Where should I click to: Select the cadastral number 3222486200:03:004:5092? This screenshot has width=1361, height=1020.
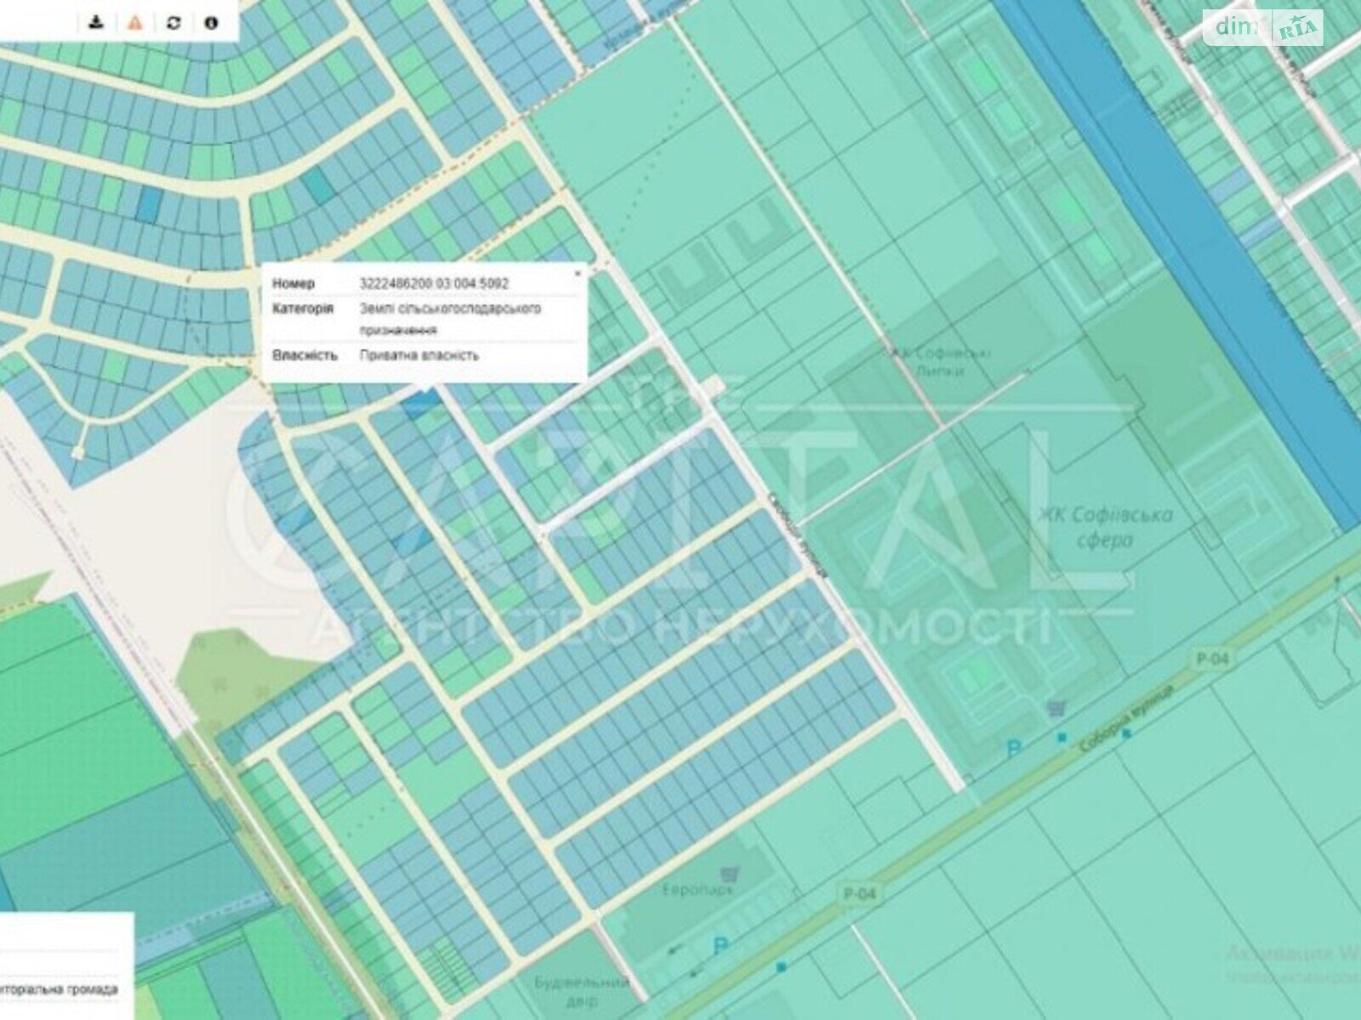tap(434, 283)
